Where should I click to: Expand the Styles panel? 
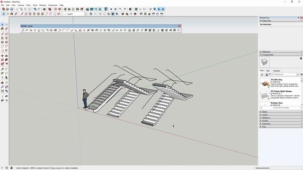click(261, 112)
